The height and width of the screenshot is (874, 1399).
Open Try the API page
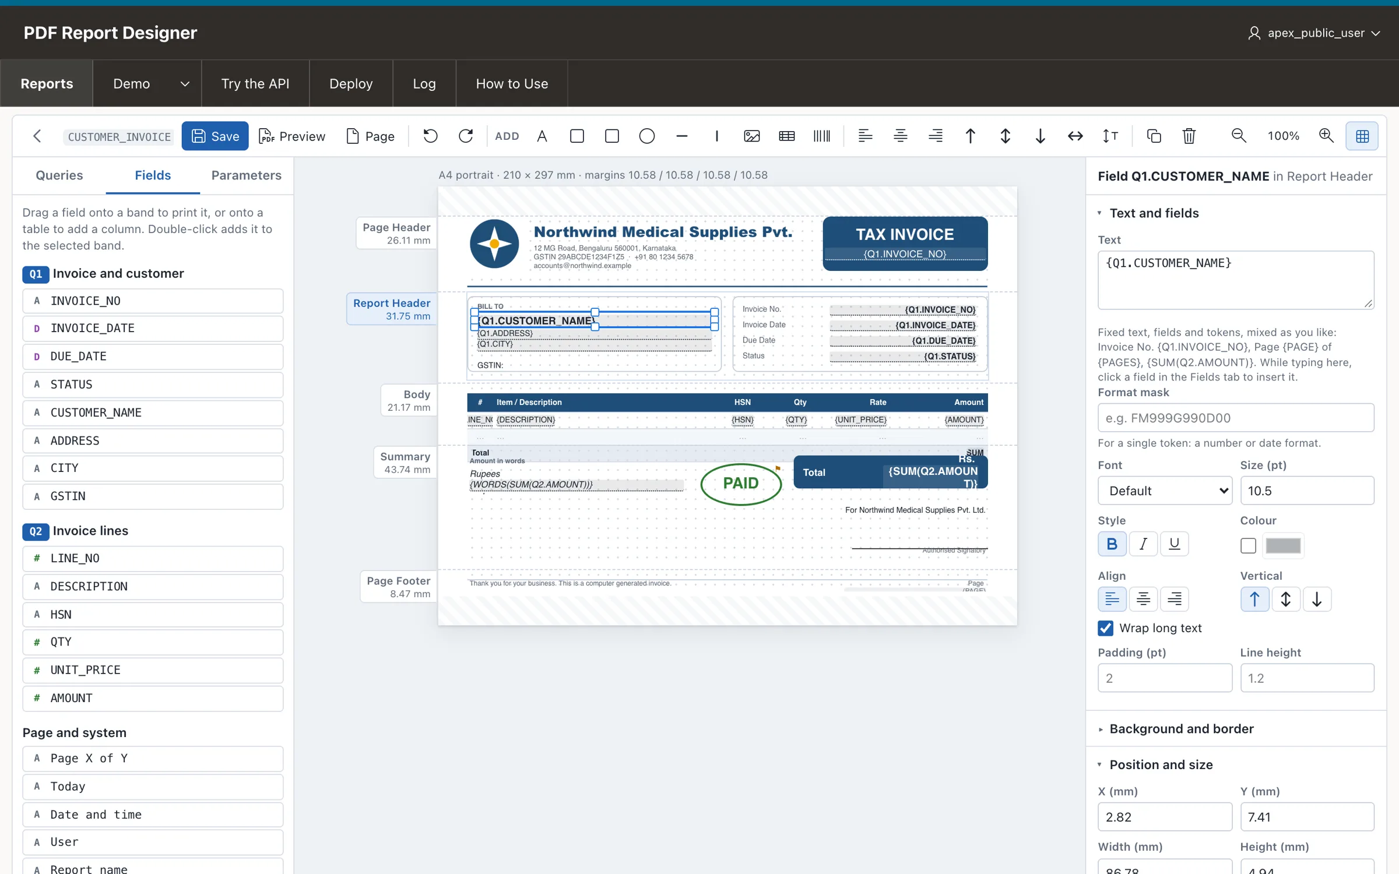255,83
